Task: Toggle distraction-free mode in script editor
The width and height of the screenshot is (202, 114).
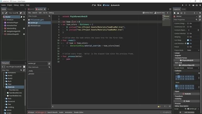Action: [170, 9]
